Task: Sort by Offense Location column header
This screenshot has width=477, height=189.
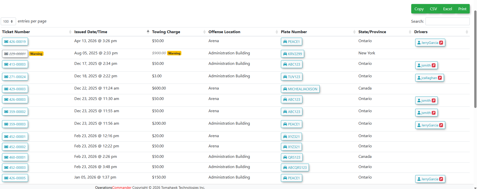Action: tap(224, 32)
